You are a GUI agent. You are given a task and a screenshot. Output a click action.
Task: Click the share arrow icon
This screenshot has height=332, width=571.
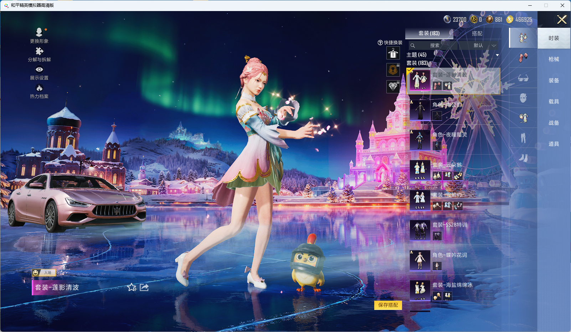[144, 287]
